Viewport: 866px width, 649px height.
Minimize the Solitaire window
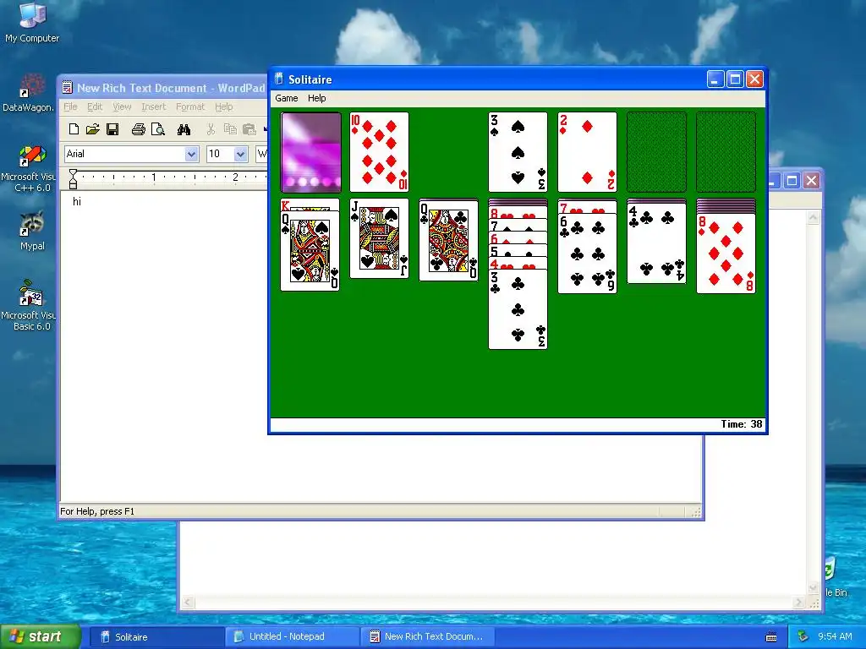715,79
